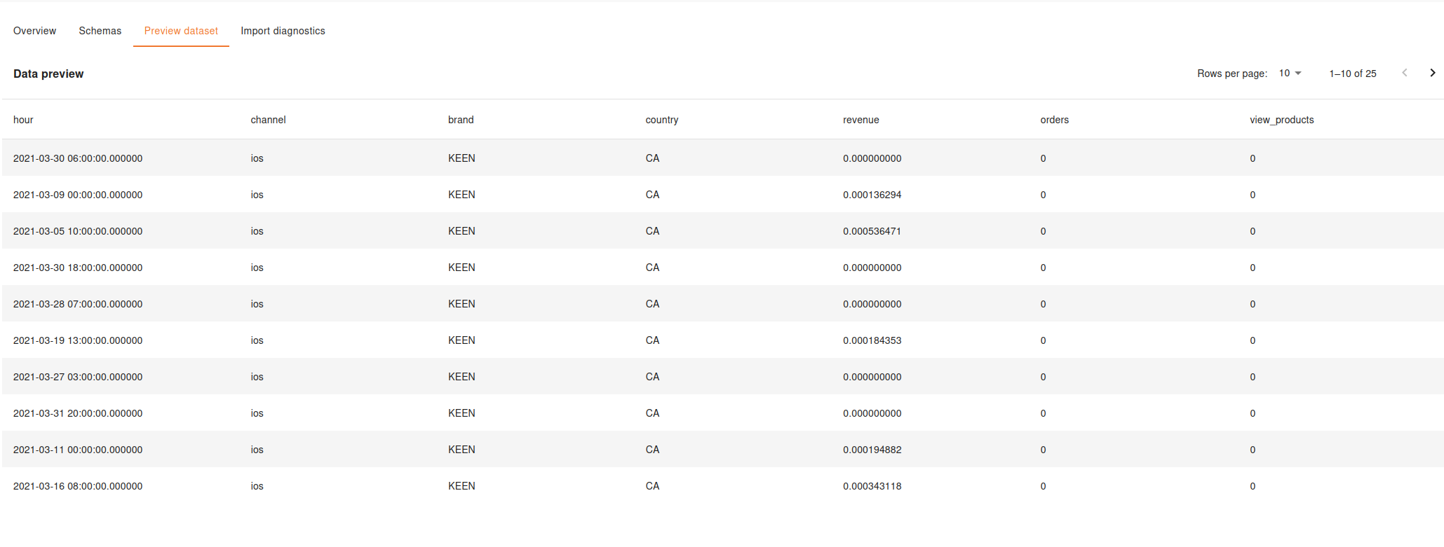Screen dimensions: 1444x547
Task: Click view_products value in the 2021-03-16 row
Action: (1253, 486)
